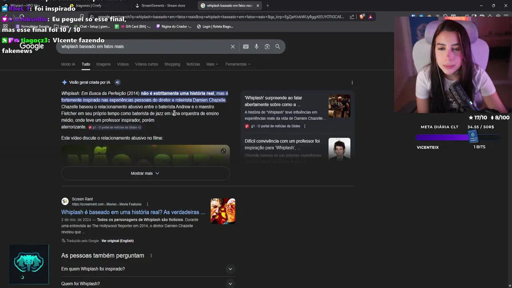This screenshot has height=288, width=512.
Task: Click the Difícil convivência article thumbnail
Action: coord(339,149)
